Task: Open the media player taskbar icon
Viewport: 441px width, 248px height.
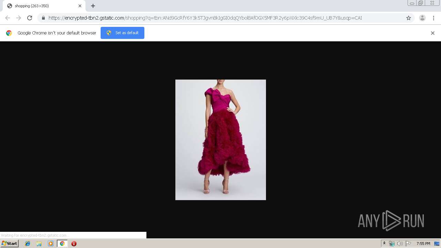Action: pyautogui.click(x=51, y=244)
